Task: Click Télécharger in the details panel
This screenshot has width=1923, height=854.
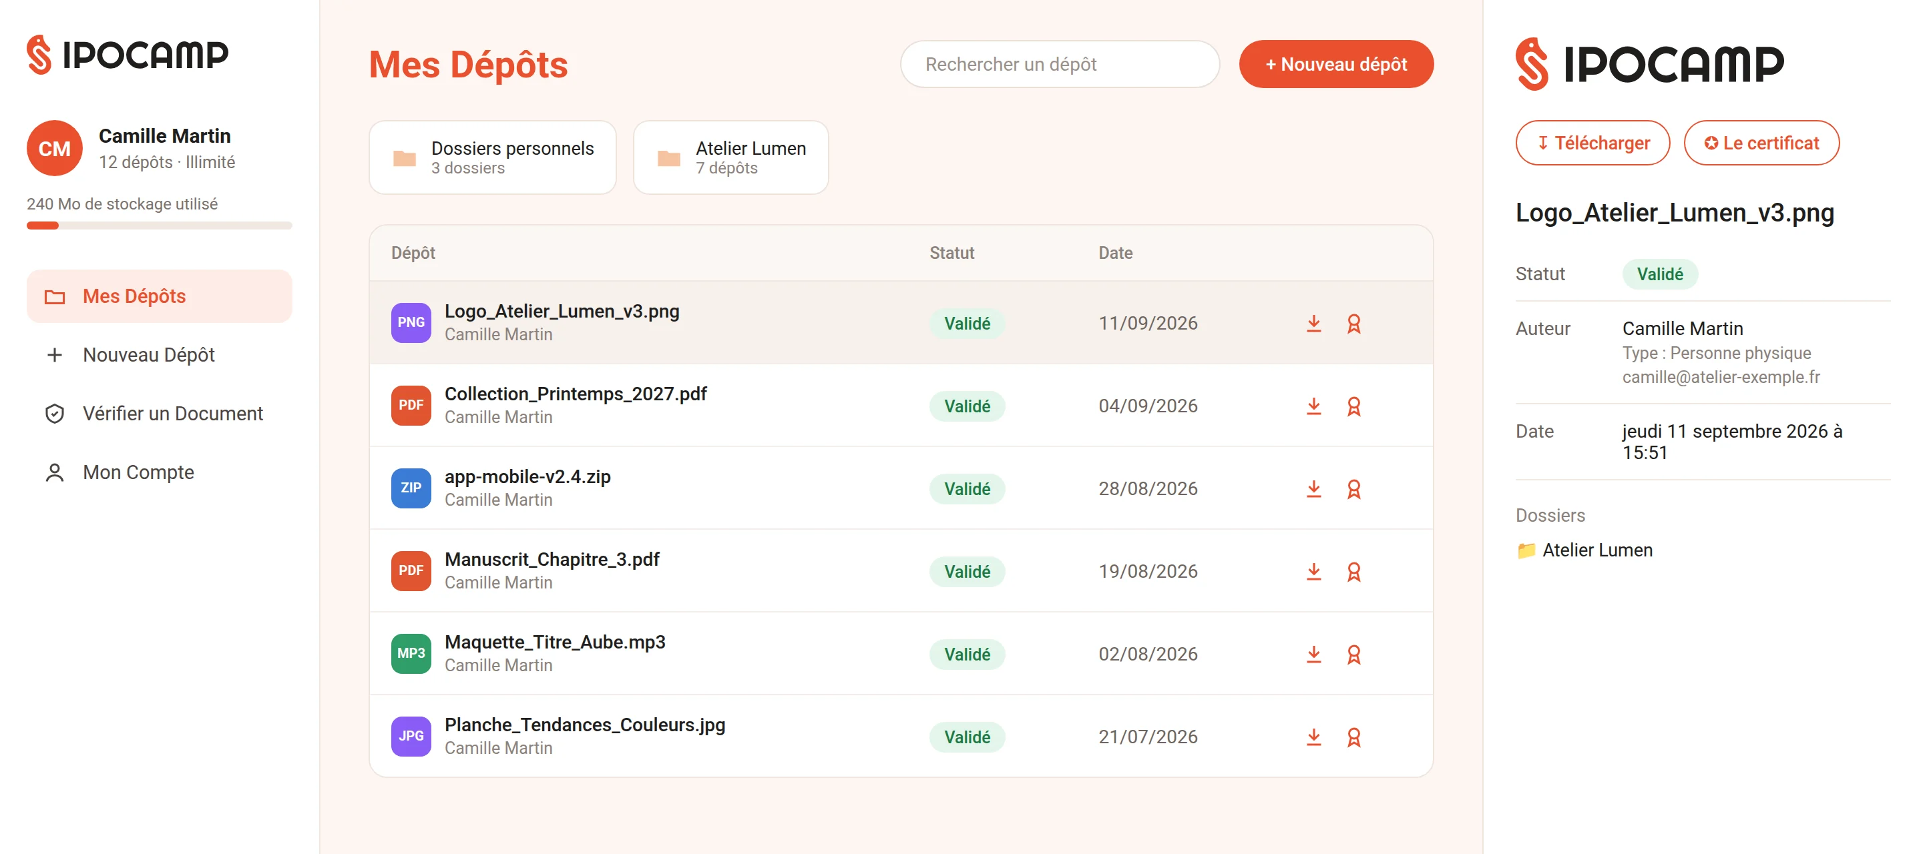Action: pos(1592,143)
